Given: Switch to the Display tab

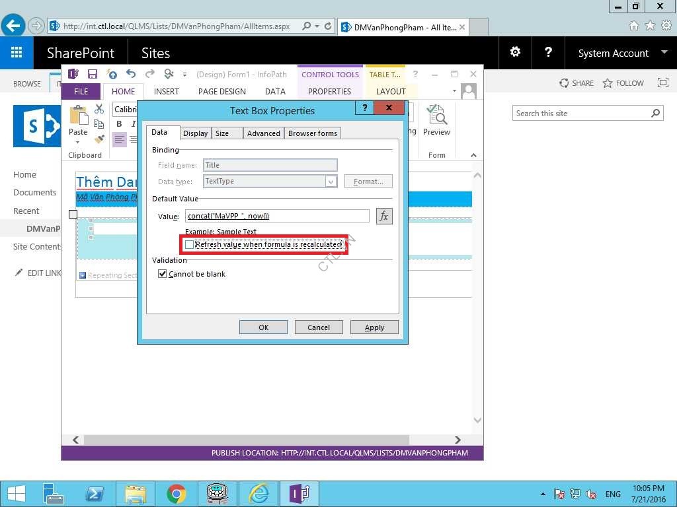Looking at the screenshot, I should pyautogui.click(x=195, y=133).
